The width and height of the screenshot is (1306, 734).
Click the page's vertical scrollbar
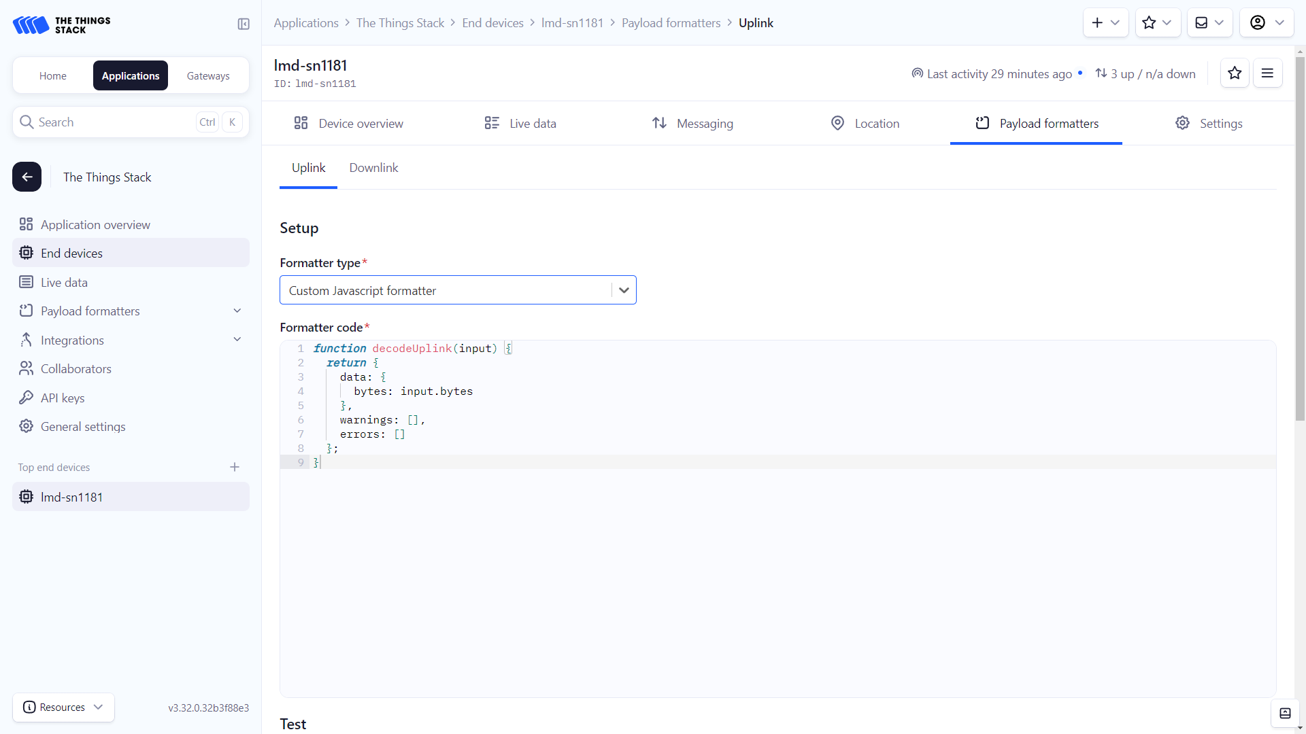[1300, 238]
